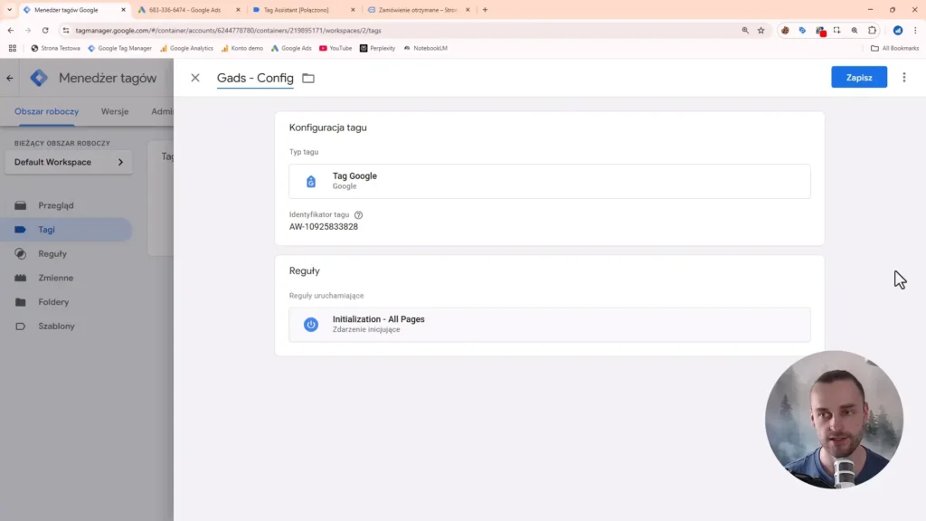Edit the tag name Gads - Config
Screen dimensions: 926x521
(255, 78)
